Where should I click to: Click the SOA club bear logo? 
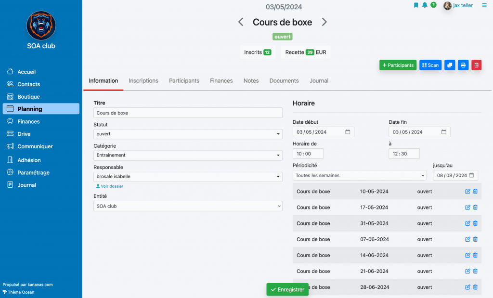[41, 26]
